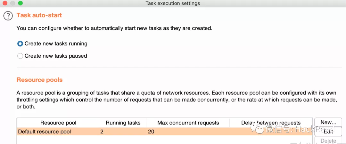The image size is (346, 144).
Task: Select 'Create new tasks running' option
Action: 20,44
